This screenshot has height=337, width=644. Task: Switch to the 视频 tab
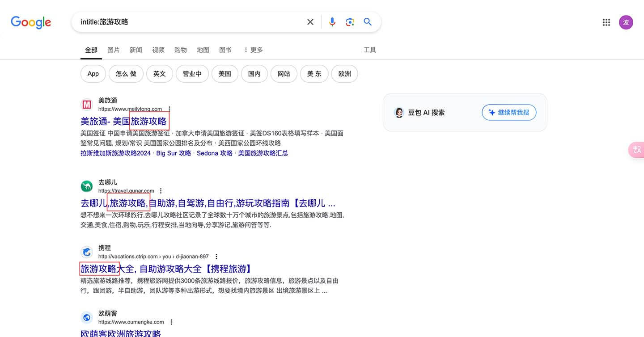coord(158,50)
